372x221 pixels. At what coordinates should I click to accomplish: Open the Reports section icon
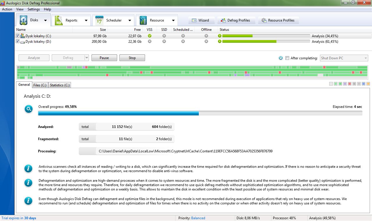point(59,20)
